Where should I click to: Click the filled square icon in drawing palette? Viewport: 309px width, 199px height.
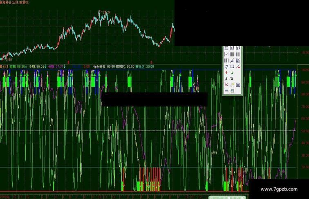pyautogui.click(x=238, y=85)
